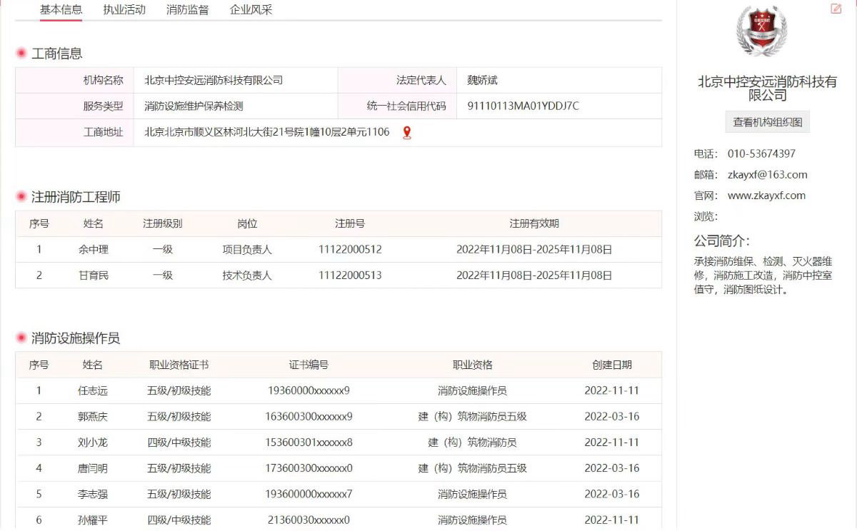Open the website link www.zkayxf.com
The image size is (857, 531).
pos(766,196)
